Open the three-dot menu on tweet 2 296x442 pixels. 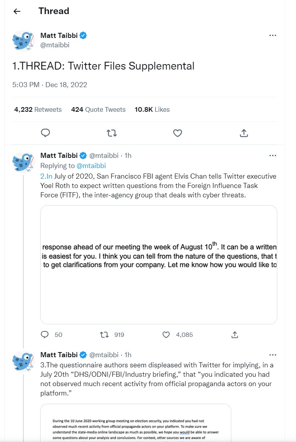coord(273,156)
